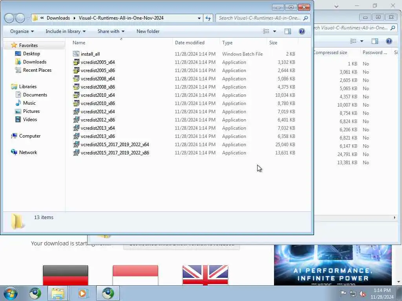The width and height of the screenshot is (402, 301).
Task: Click the 25,040 KB size value
Action: tap(285, 145)
